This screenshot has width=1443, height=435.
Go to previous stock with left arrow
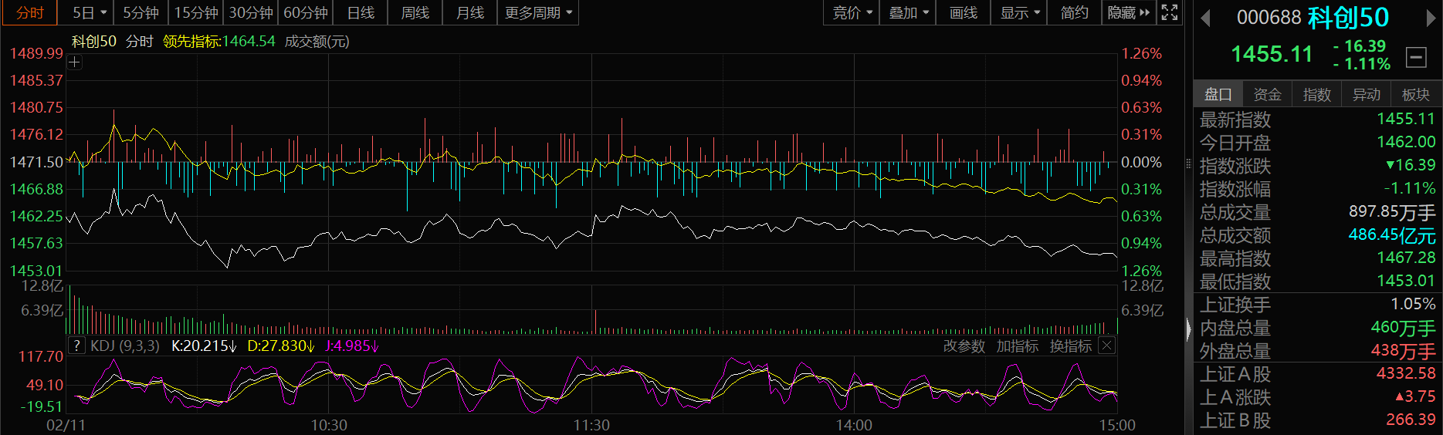(1205, 18)
